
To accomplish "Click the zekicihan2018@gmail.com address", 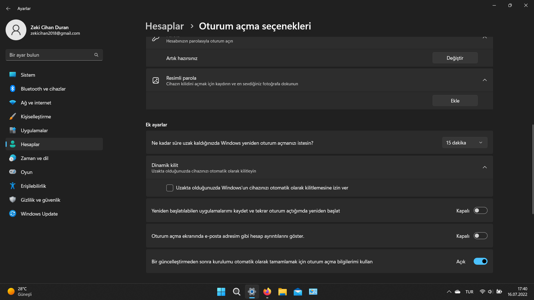I will 55,33.
